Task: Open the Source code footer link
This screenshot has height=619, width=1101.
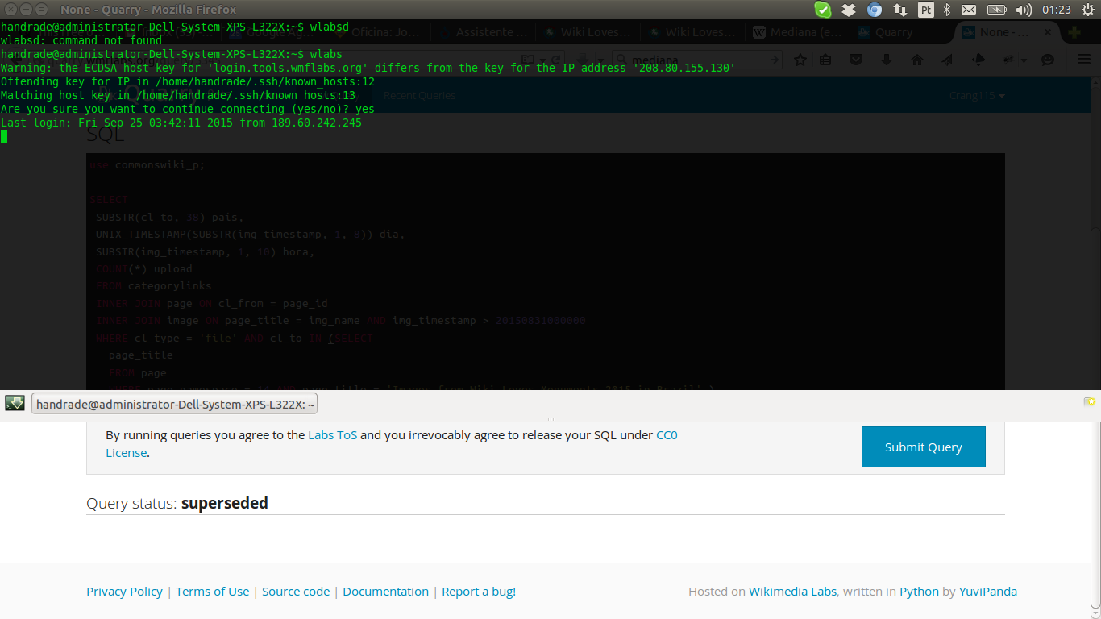Action: coord(296,592)
